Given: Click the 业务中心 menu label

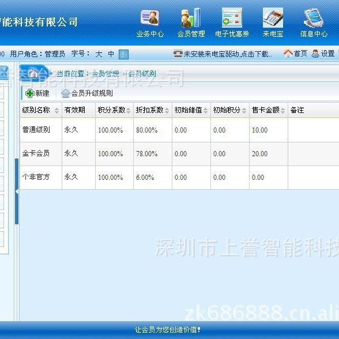Looking at the screenshot, I should click(x=150, y=34).
